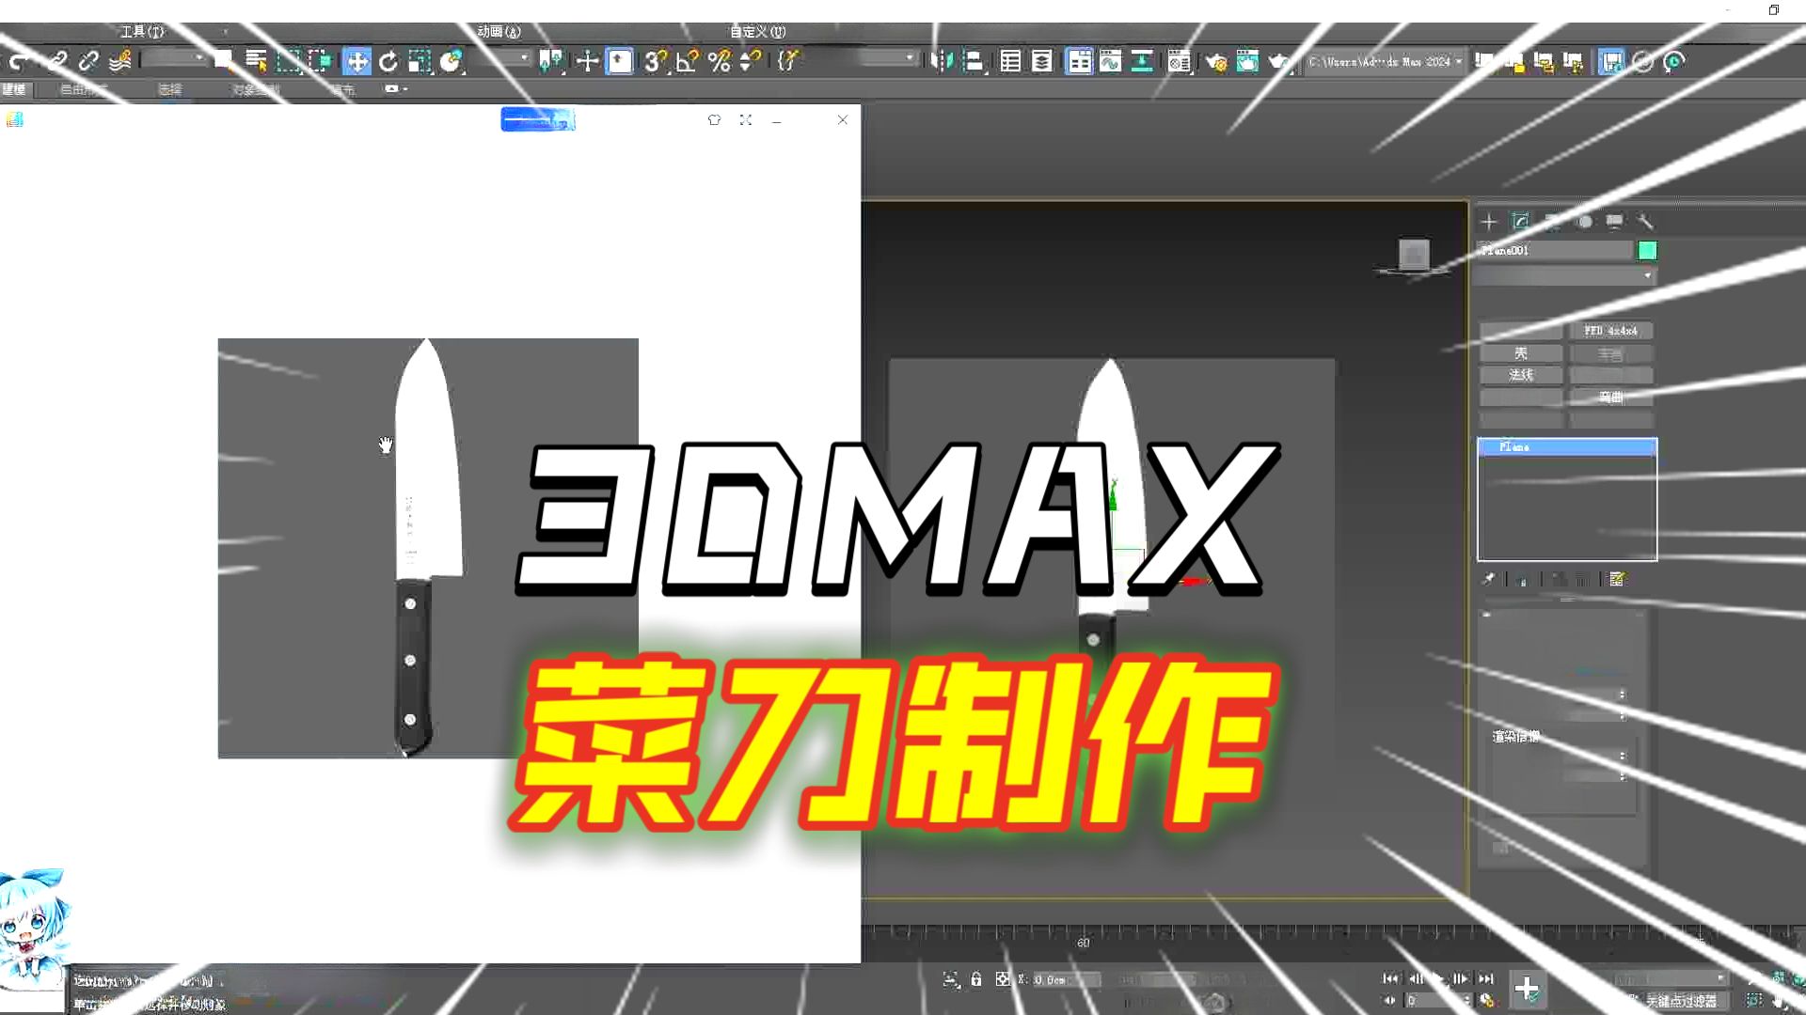Open Customize menu (自定义)
This screenshot has width=1806, height=1015.
point(758,32)
